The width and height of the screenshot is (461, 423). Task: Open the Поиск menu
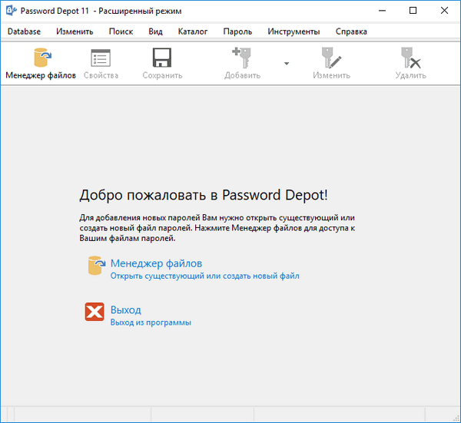tap(121, 31)
